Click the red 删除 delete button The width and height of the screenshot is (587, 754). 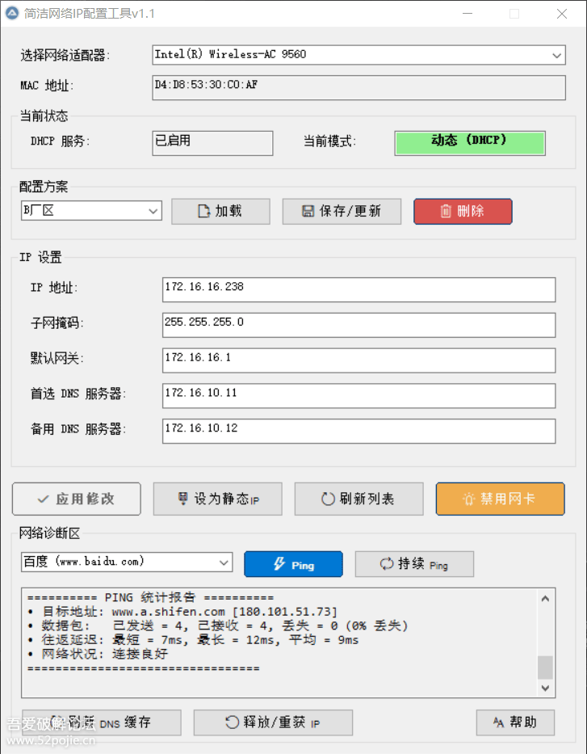click(x=463, y=211)
